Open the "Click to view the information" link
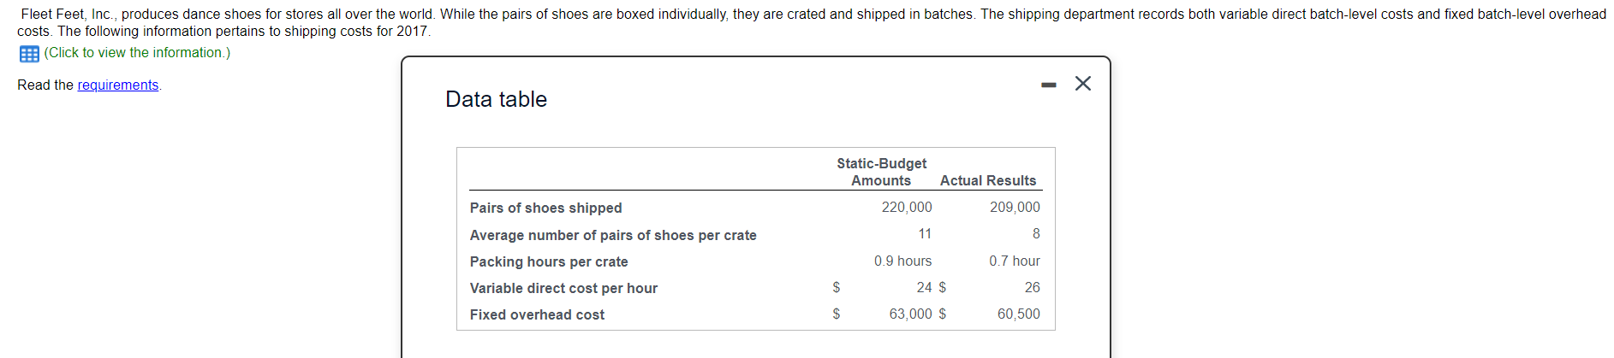Screen dimensions: 1614x358 click(x=137, y=53)
